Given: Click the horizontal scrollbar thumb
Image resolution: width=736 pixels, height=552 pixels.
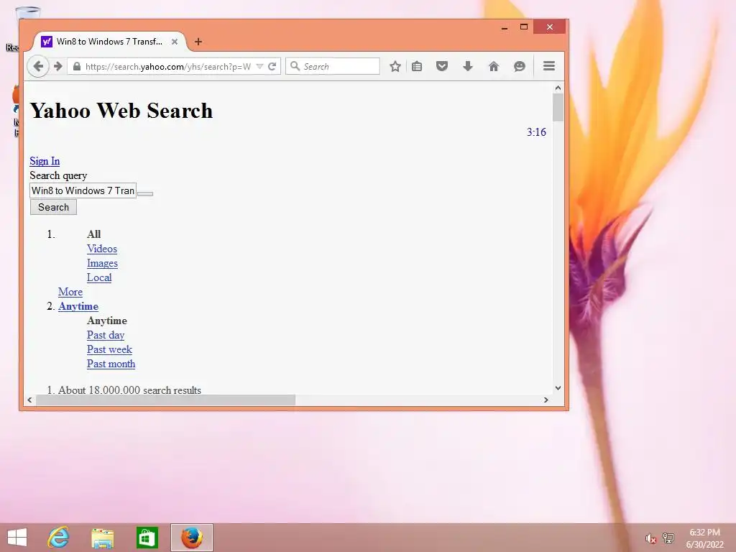Looking at the screenshot, I should [166, 400].
